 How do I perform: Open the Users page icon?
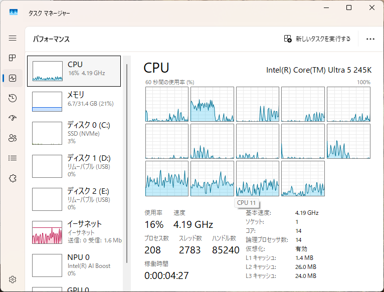(13, 138)
